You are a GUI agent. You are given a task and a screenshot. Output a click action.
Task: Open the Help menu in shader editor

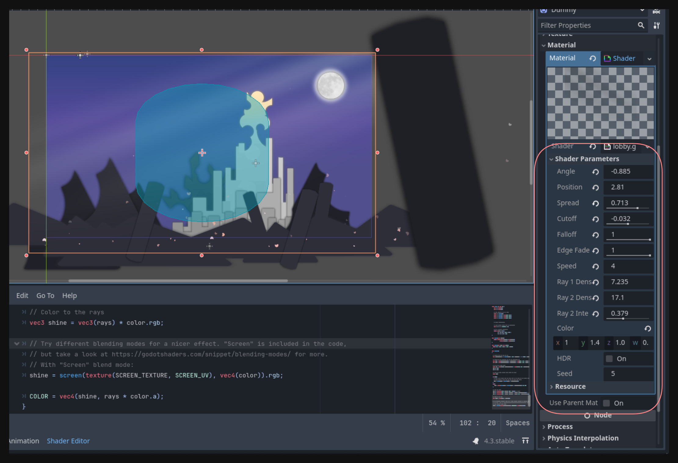click(70, 296)
